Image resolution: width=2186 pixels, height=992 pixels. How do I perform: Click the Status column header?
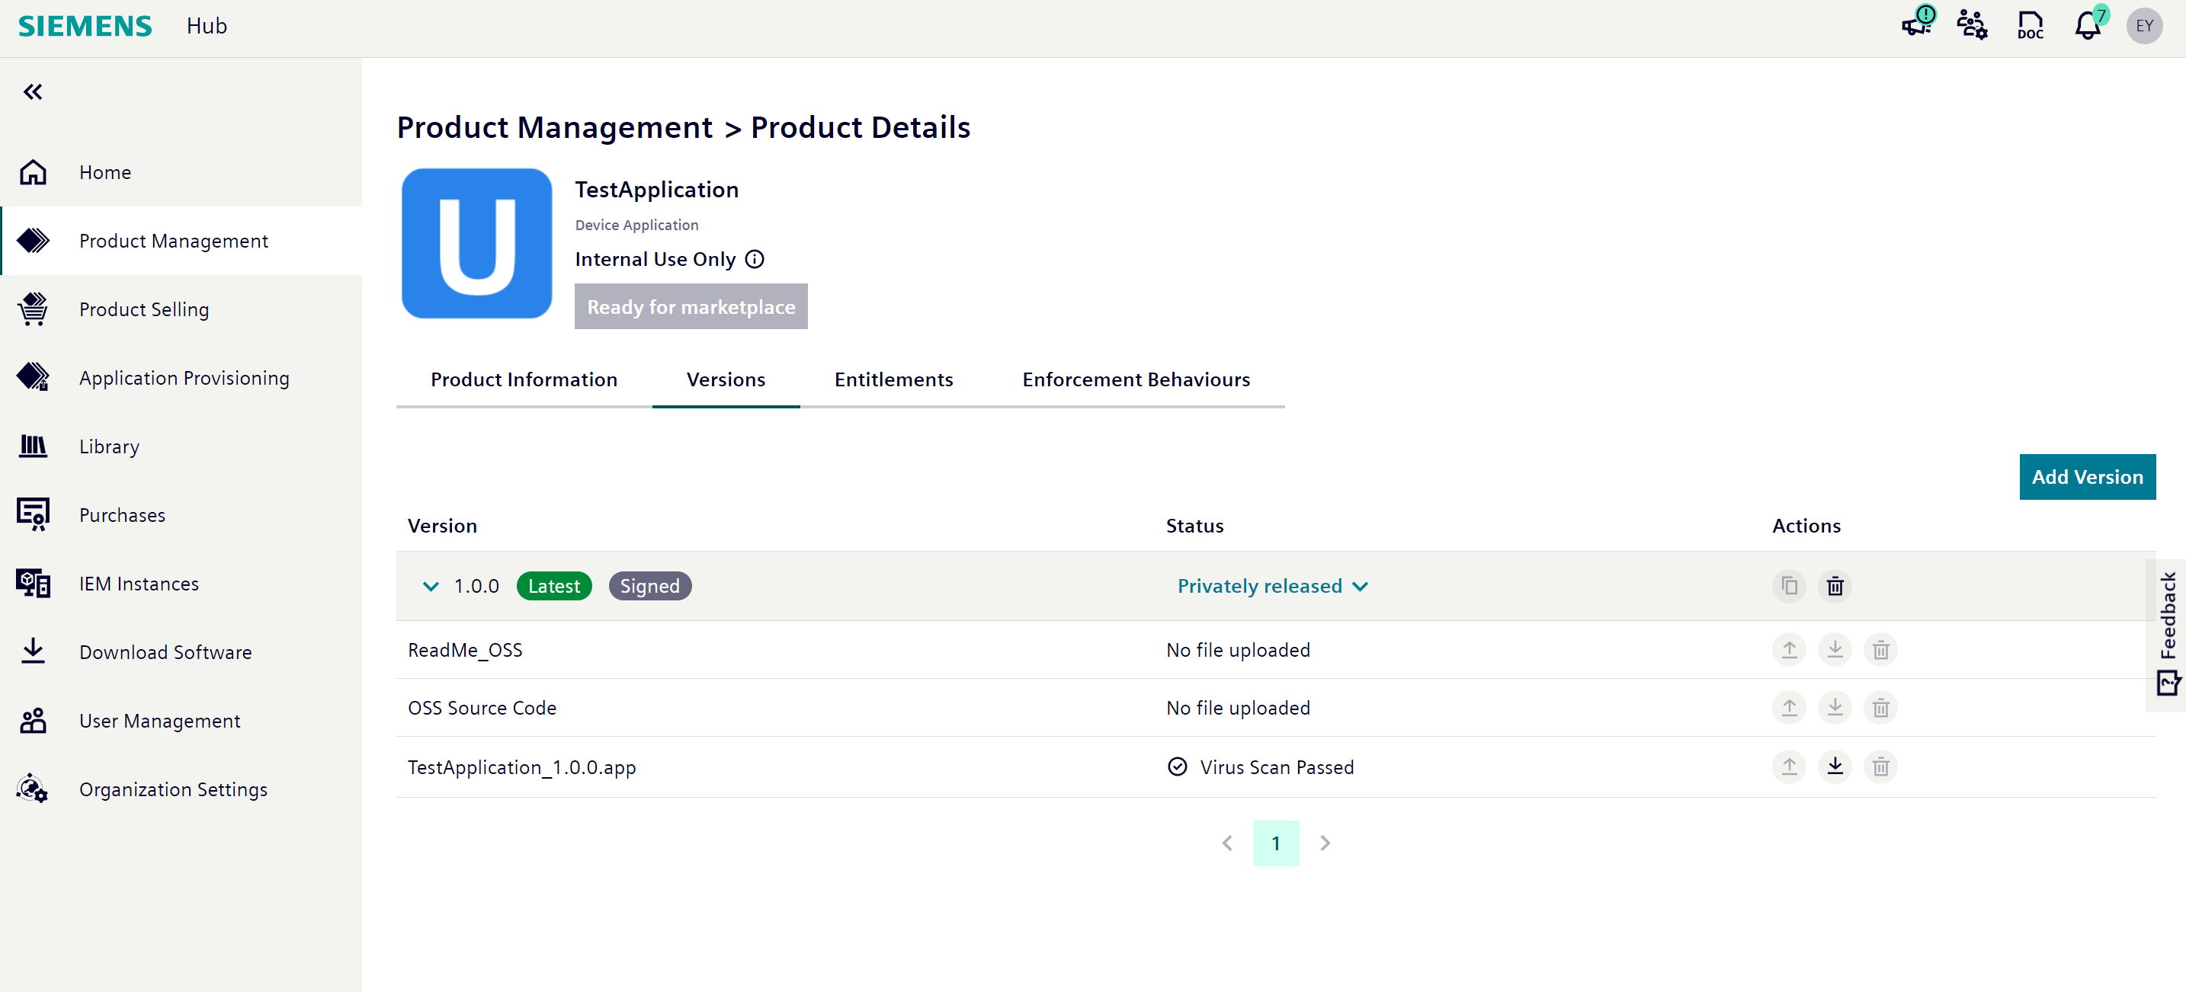click(1194, 525)
